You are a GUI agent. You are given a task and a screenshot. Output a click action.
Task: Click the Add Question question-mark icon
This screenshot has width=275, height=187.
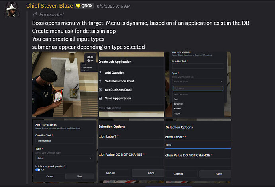coord(100,73)
